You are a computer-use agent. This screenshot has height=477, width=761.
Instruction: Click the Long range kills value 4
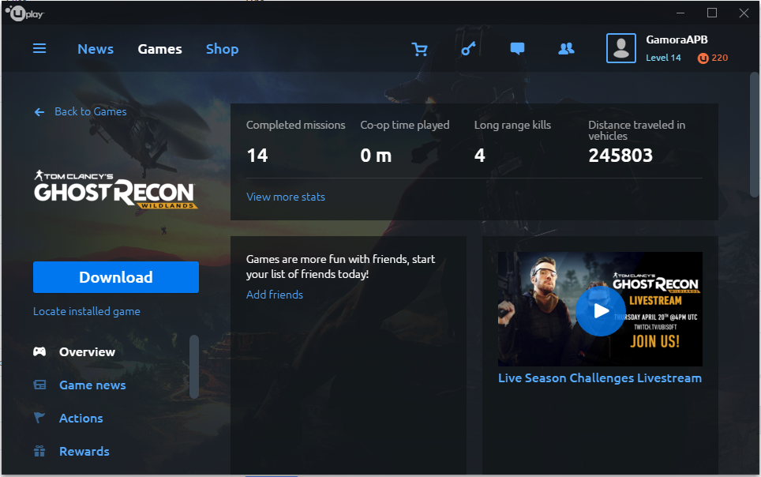click(x=479, y=156)
